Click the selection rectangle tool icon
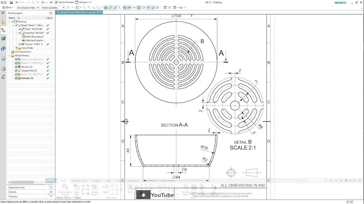The width and height of the screenshot is (364, 204). (98, 8)
